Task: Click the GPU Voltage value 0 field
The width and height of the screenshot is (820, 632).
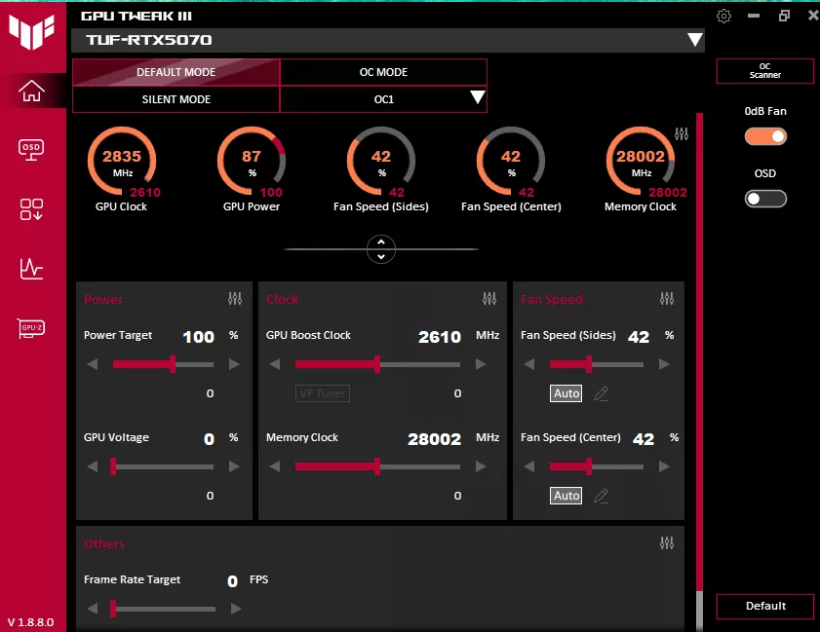Action: click(x=210, y=439)
